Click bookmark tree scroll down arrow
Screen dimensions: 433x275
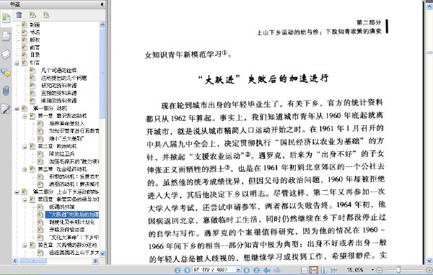click(x=102, y=253)
